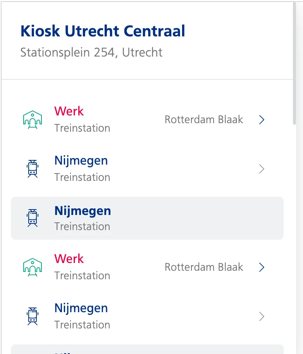
Task: Open the Nijmegen label in the second row
Action: (x=81, y=160)
